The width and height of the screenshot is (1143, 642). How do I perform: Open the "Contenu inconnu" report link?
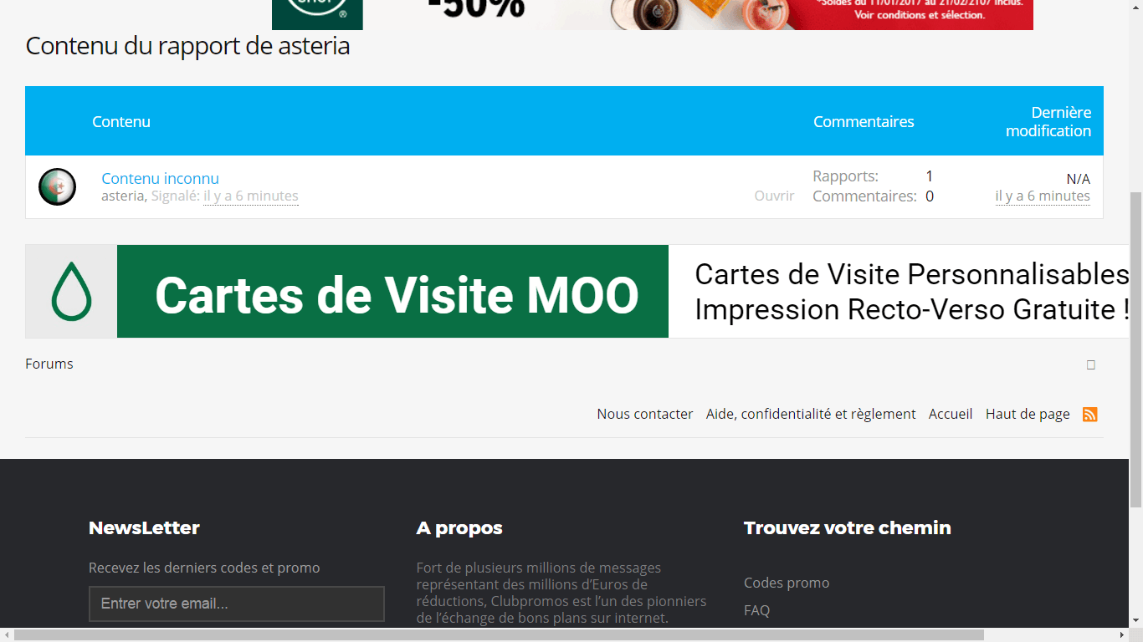click(x=160, y=178)
